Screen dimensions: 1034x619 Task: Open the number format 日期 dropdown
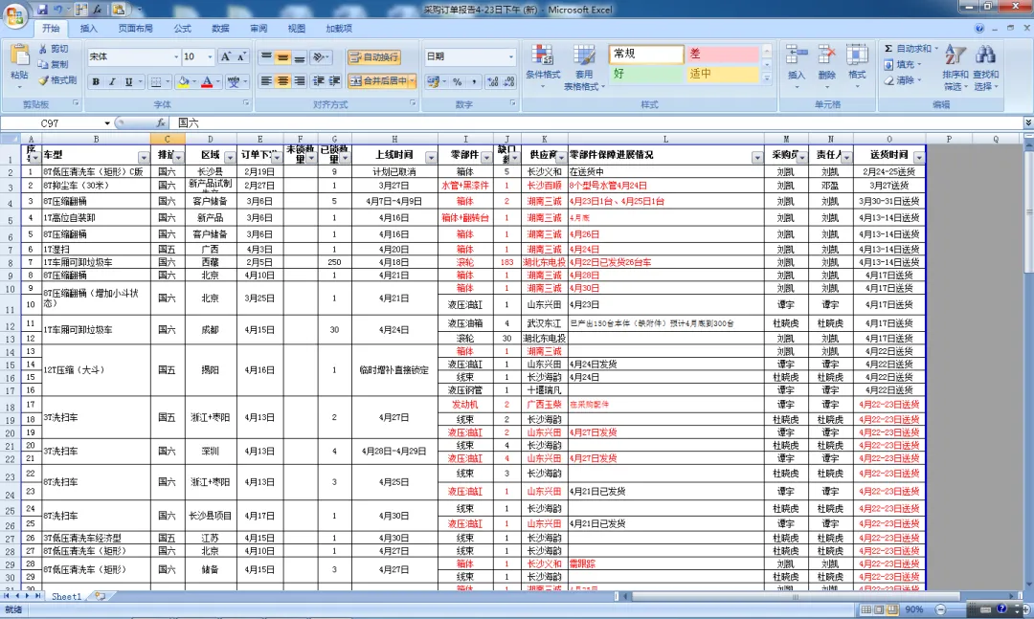point(510,56)
